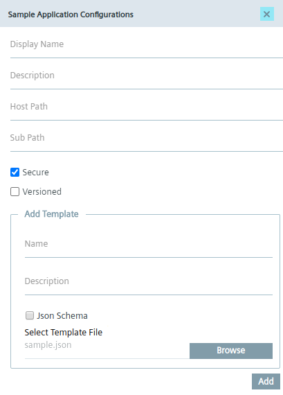Close the Sample Application Configurations dialog
The height and width of the screenshot is (395, 283).
[267, 14]
